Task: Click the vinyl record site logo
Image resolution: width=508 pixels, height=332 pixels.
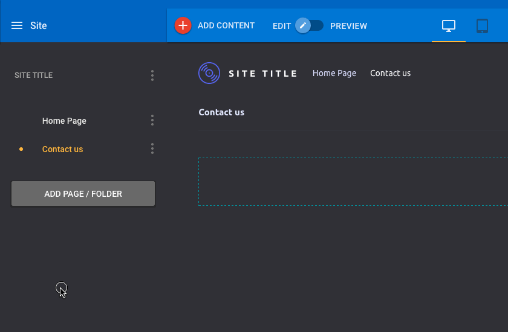Action: click(x=209, y=73)
